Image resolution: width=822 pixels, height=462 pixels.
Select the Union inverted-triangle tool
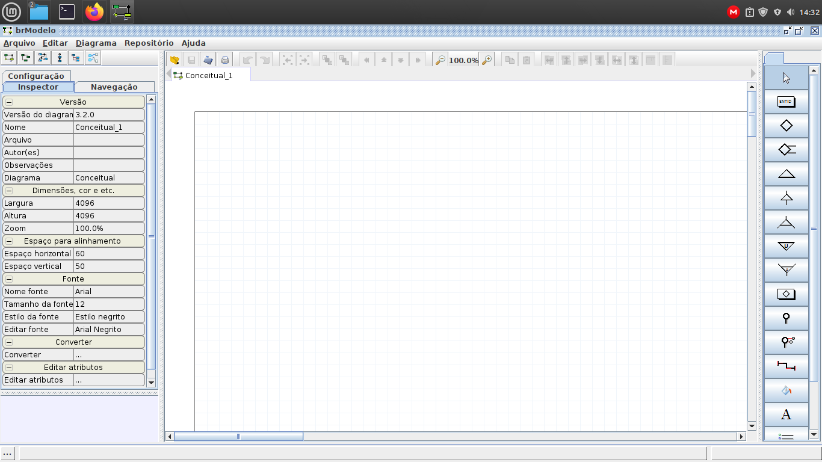[x=786, y=246]
